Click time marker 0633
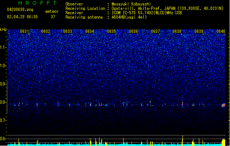The width and height of the screenshot is (230, 146). tap(68, 31)
